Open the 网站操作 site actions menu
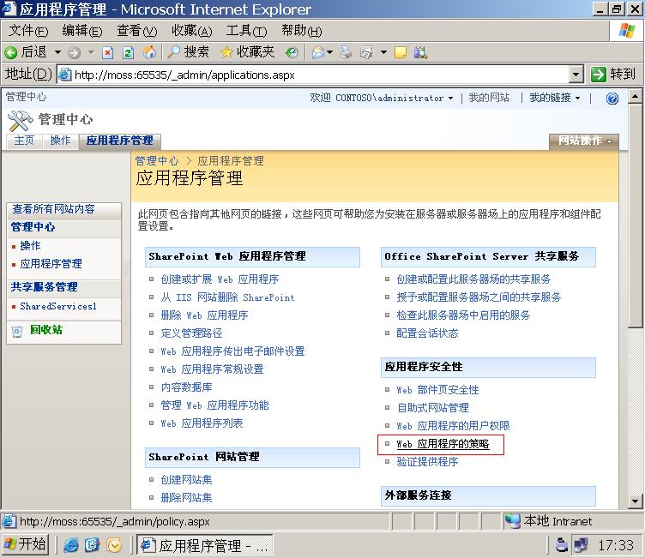This screenshot has height=558, width=645. 584,141
